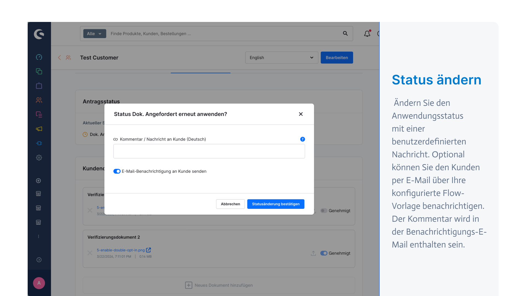526x296 pixels.
Task: Open 5-enable-double-opt-in.png file link
Action: pos(121,250)
